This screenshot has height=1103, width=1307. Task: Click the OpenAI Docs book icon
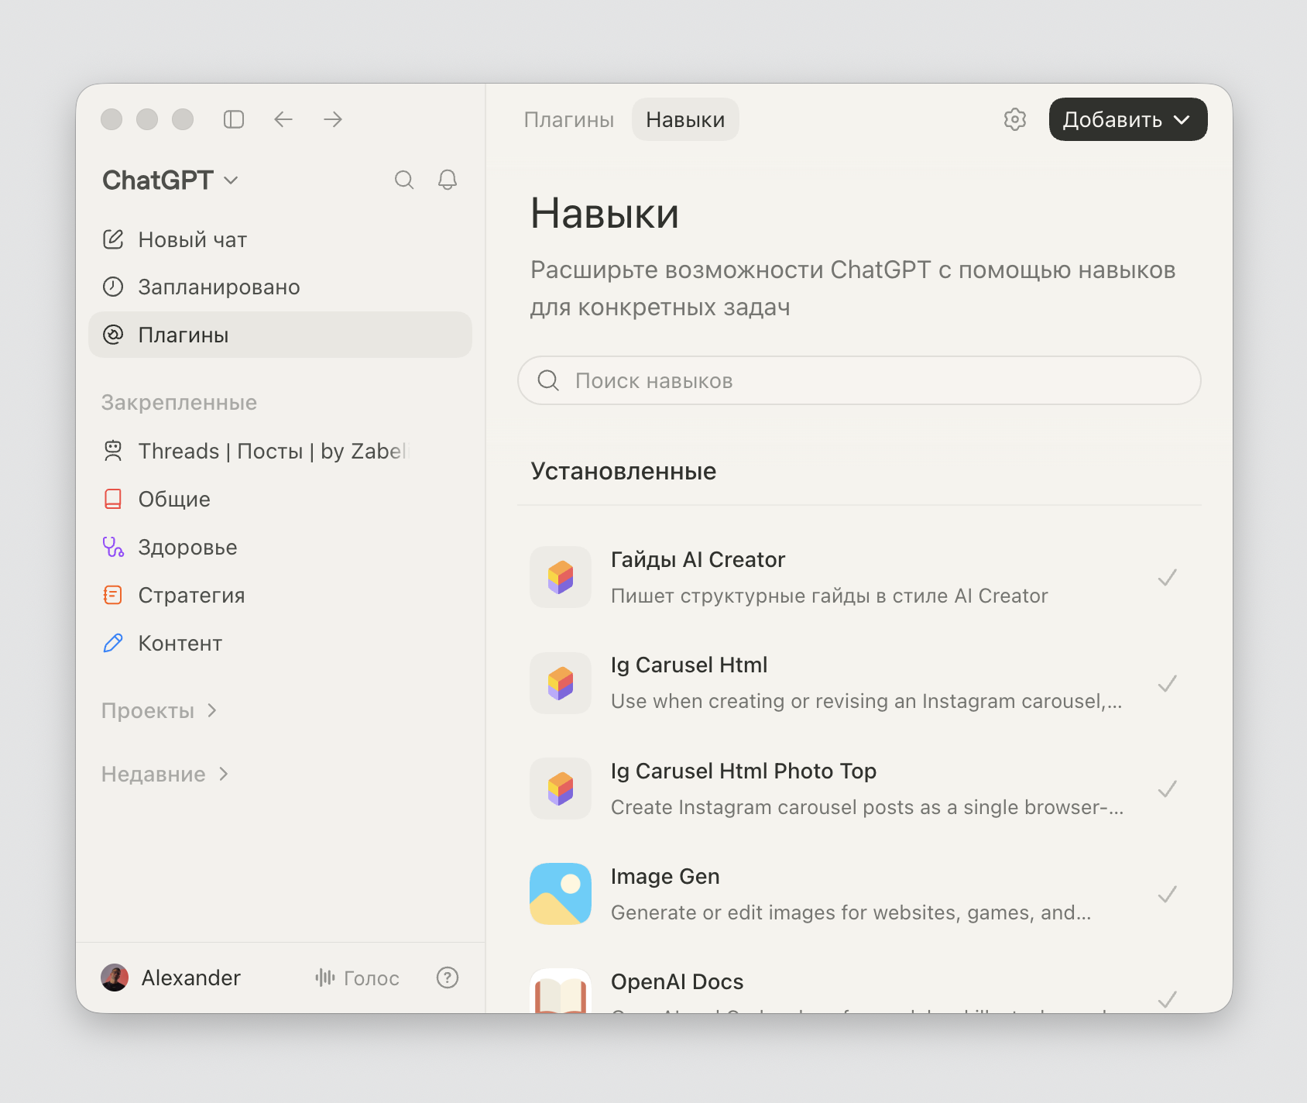[x=561, y=991]
